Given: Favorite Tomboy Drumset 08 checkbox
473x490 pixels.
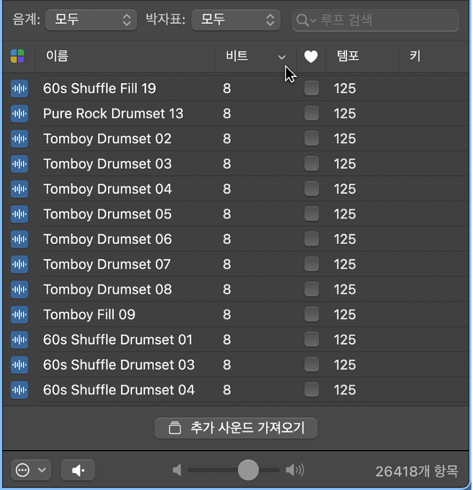Looking at the screenshot, I should tap(312, 289).
